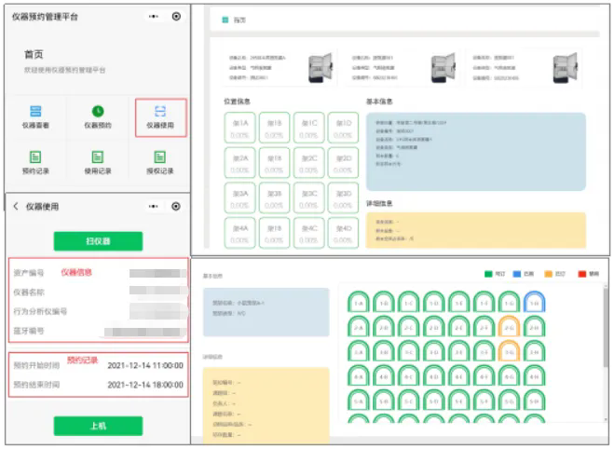The image size is (614, 449).
Task: Select the blue highlighted cage slot 1-H
Action: point(533,302)
